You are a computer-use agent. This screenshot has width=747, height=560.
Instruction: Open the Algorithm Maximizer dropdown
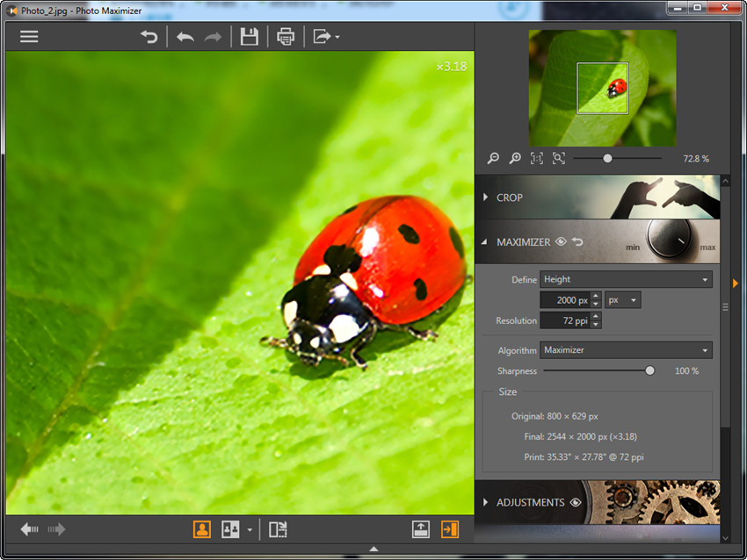click(x=626, y=350)
